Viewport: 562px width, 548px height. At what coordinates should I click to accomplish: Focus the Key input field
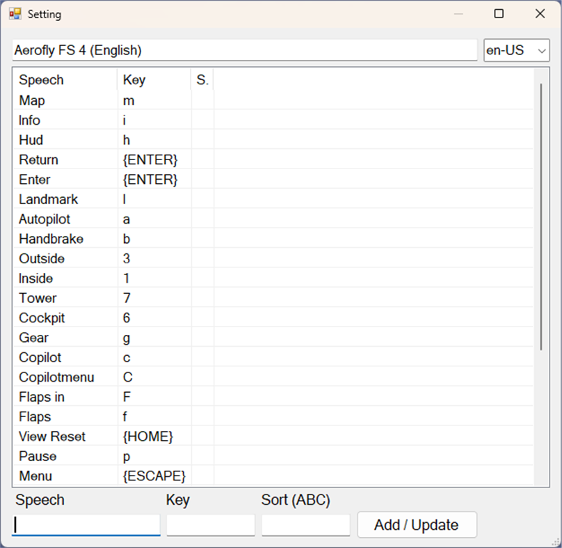[x=211, y=526]
